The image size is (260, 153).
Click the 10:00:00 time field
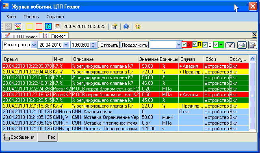point(80,45)
